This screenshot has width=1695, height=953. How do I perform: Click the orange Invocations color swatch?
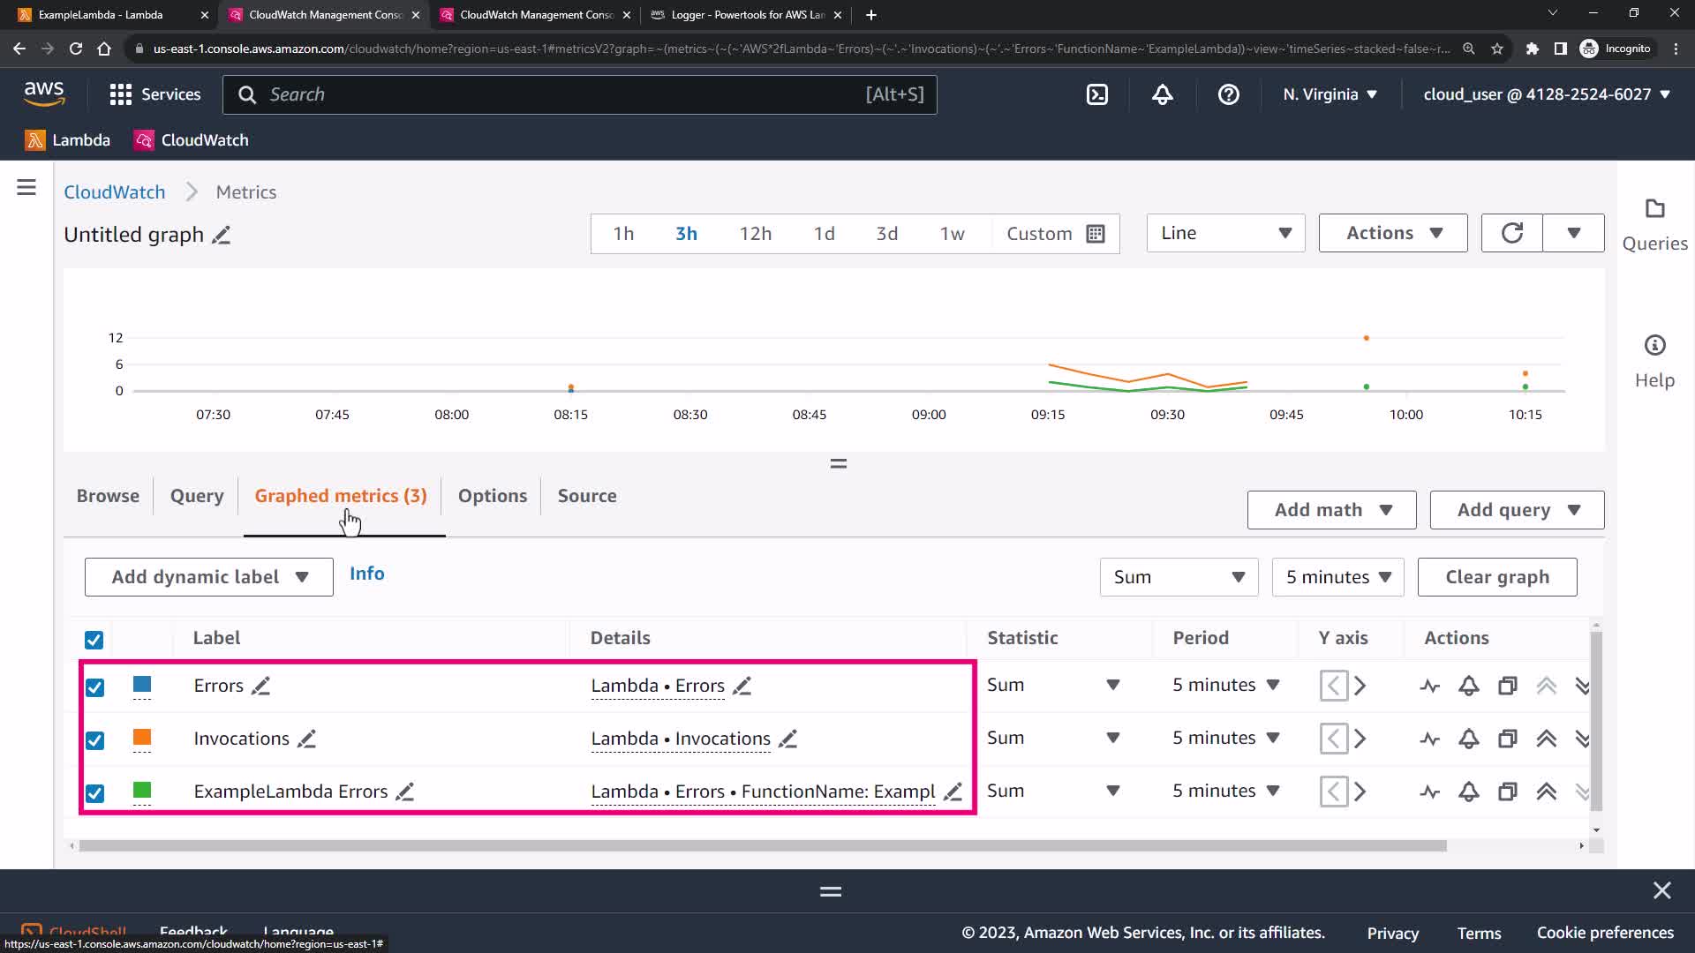point(142,738)
